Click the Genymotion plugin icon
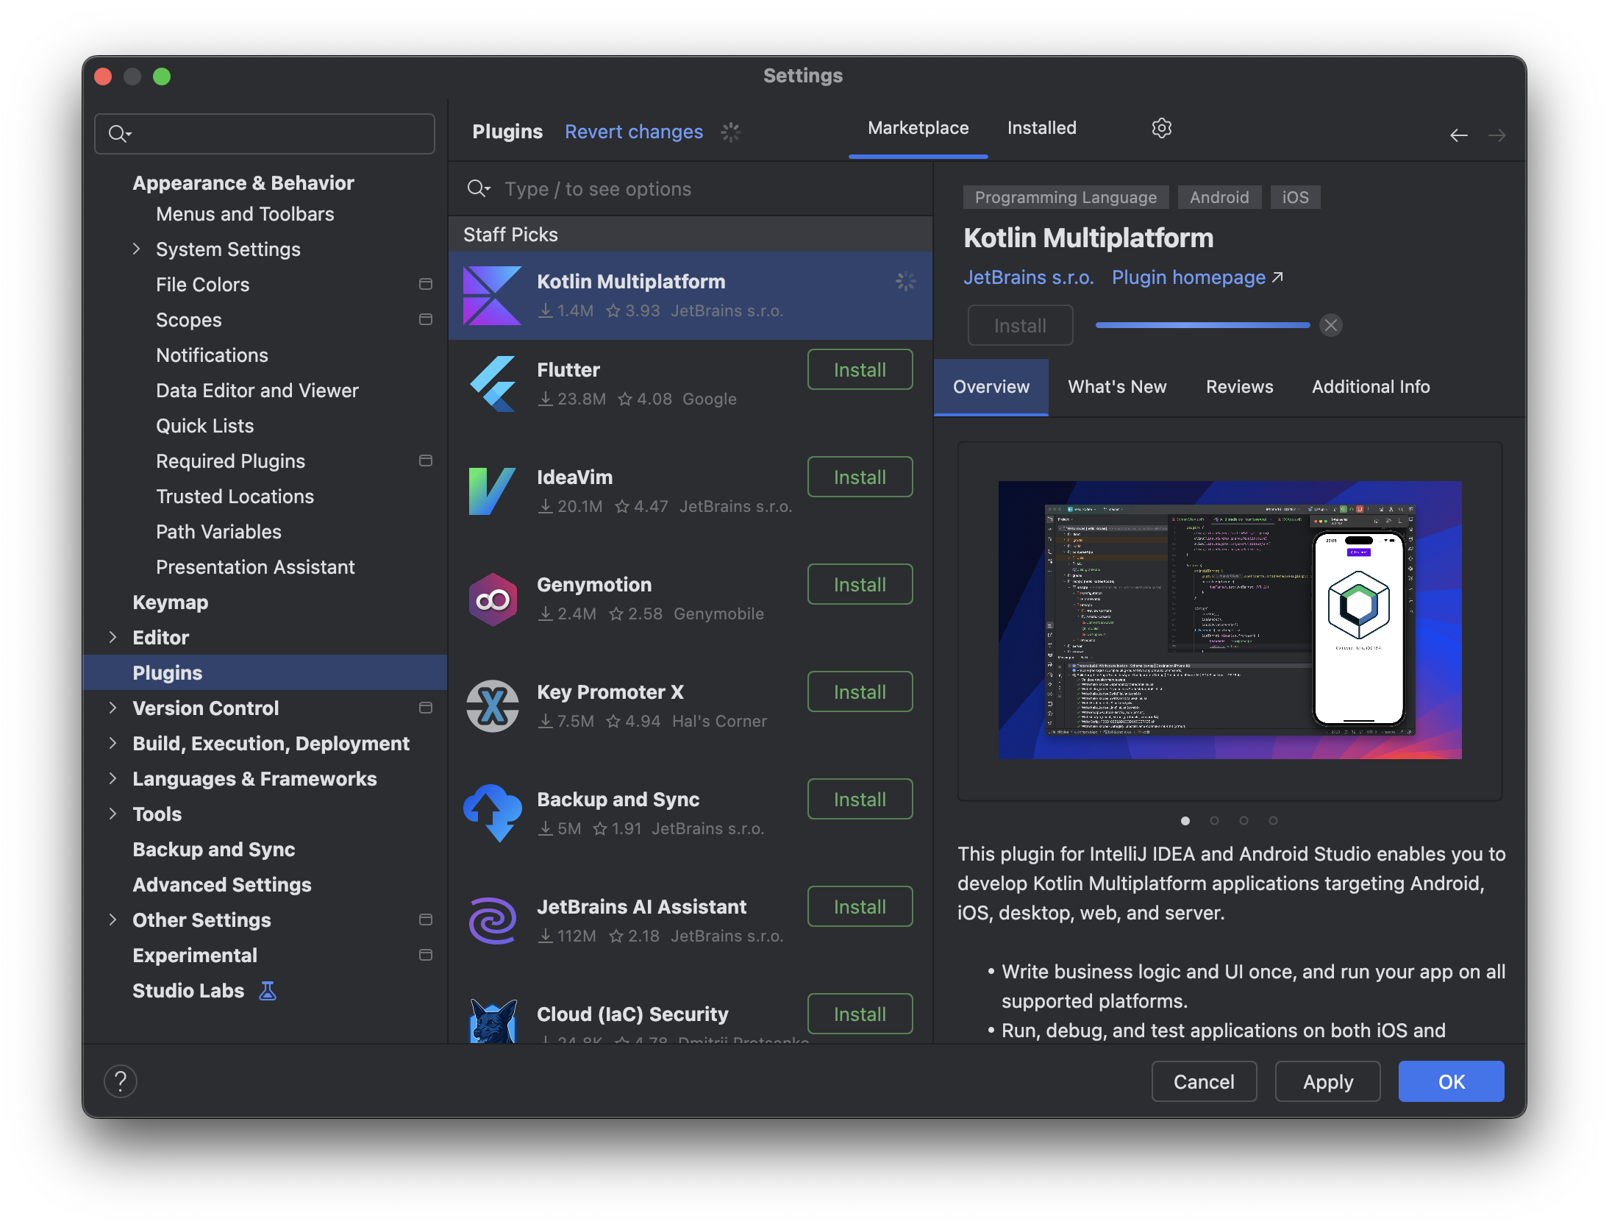The height and width of the screenshot is (1227, 1609). pos(493,599)
